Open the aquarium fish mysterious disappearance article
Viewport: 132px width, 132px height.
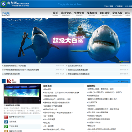pyautogui.click(x=12, y=74)
